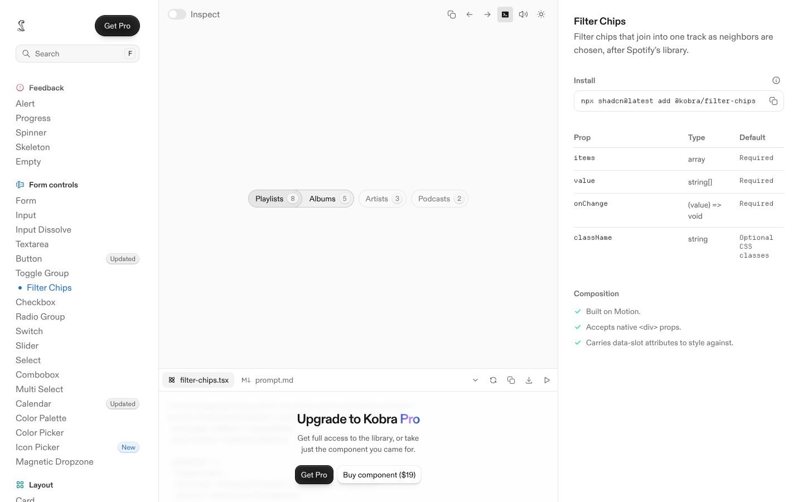Go to next component with right arrow
The width and height of the screenshot is (803, 502).
(487, 15)
